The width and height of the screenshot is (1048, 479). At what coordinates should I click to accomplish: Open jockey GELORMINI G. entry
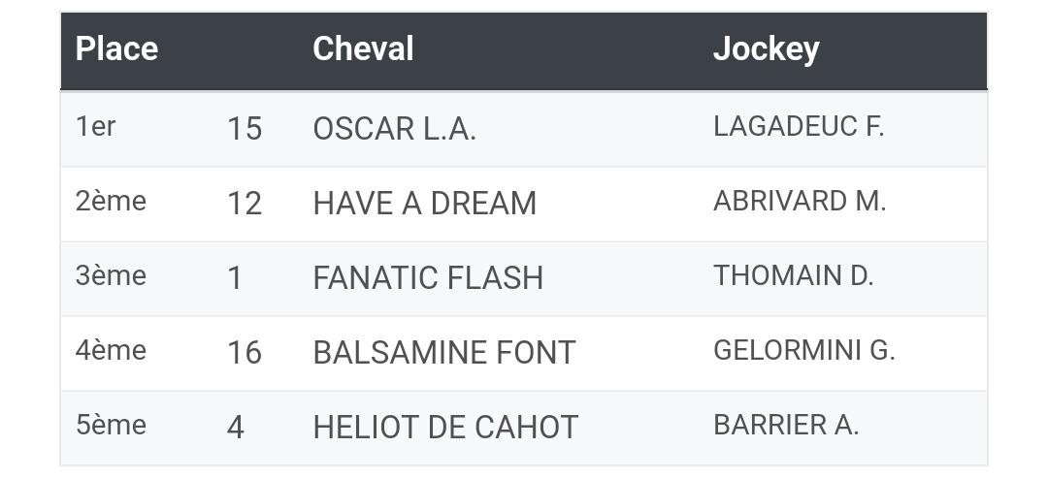(804, 350)
